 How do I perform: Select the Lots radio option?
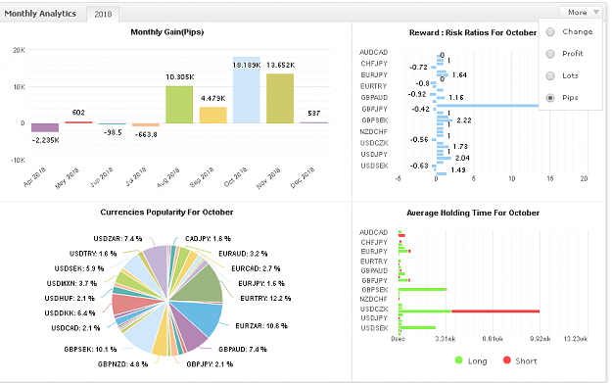tap(550, 75)
